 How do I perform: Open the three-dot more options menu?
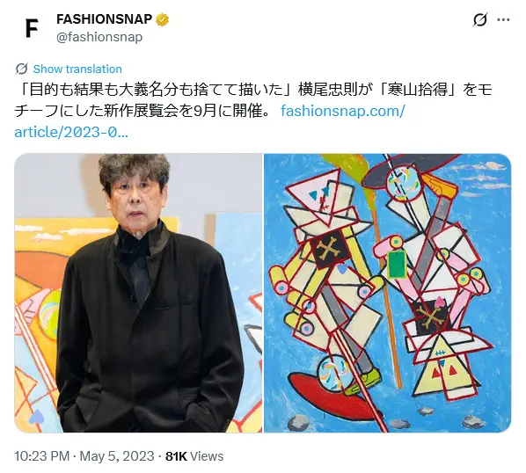click(x=503, y=19)
